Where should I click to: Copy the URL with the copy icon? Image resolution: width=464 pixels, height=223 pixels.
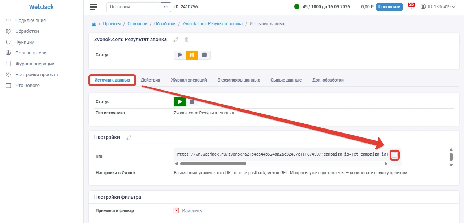395,155
